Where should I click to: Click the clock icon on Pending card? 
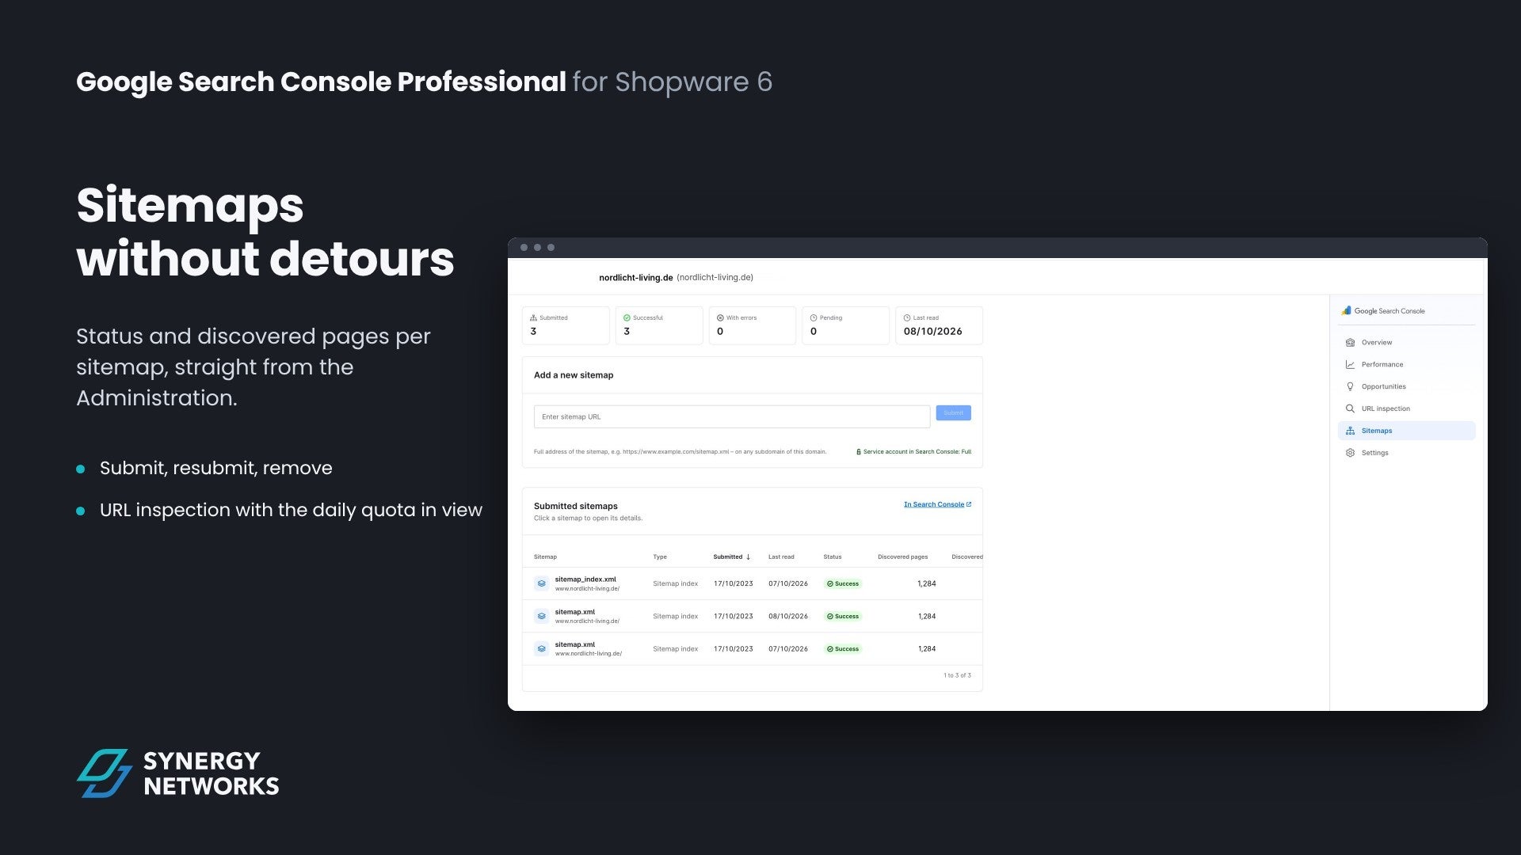[x=814, y=318]
